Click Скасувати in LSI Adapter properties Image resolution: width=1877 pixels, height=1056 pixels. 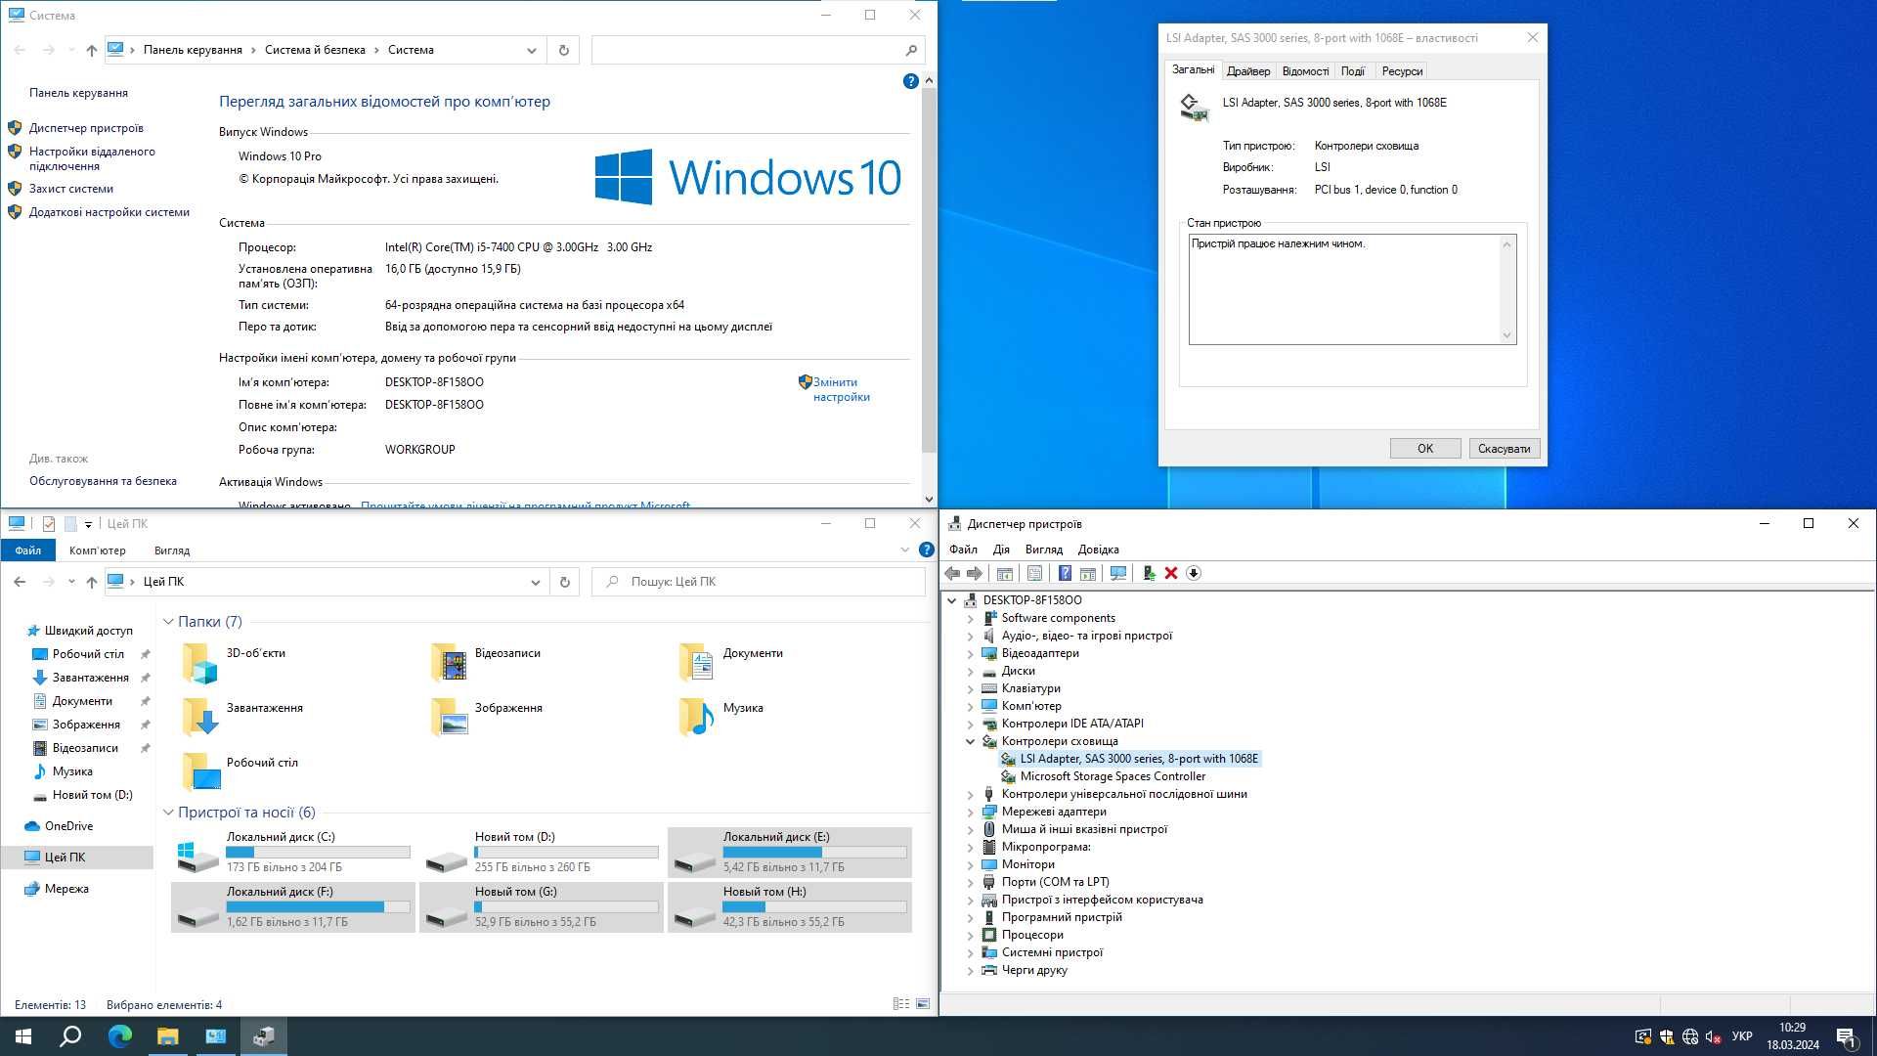coord(1505,449)
